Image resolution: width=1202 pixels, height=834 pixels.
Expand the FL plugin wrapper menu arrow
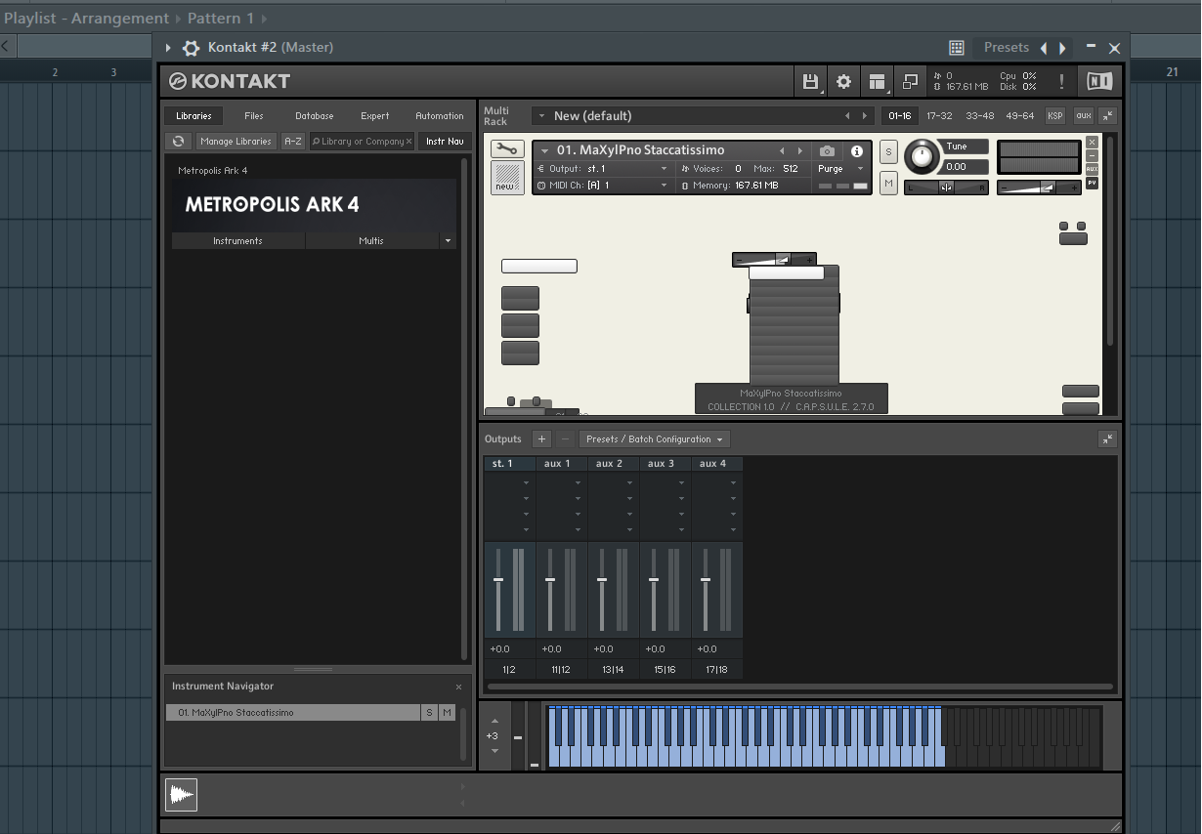[x=168, y=48]
